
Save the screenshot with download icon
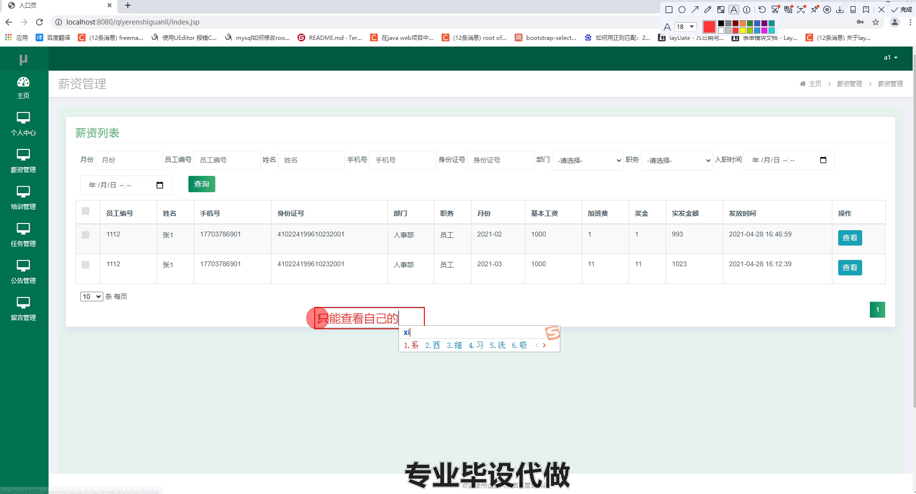pos(840,10)
